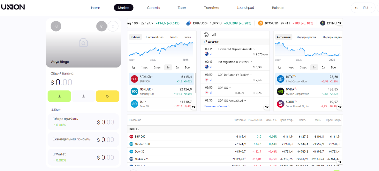The height and width of the screenshot is (171, 379).
Task: Upload profile photo via camera icon
Action: click(x=83, y=43)
